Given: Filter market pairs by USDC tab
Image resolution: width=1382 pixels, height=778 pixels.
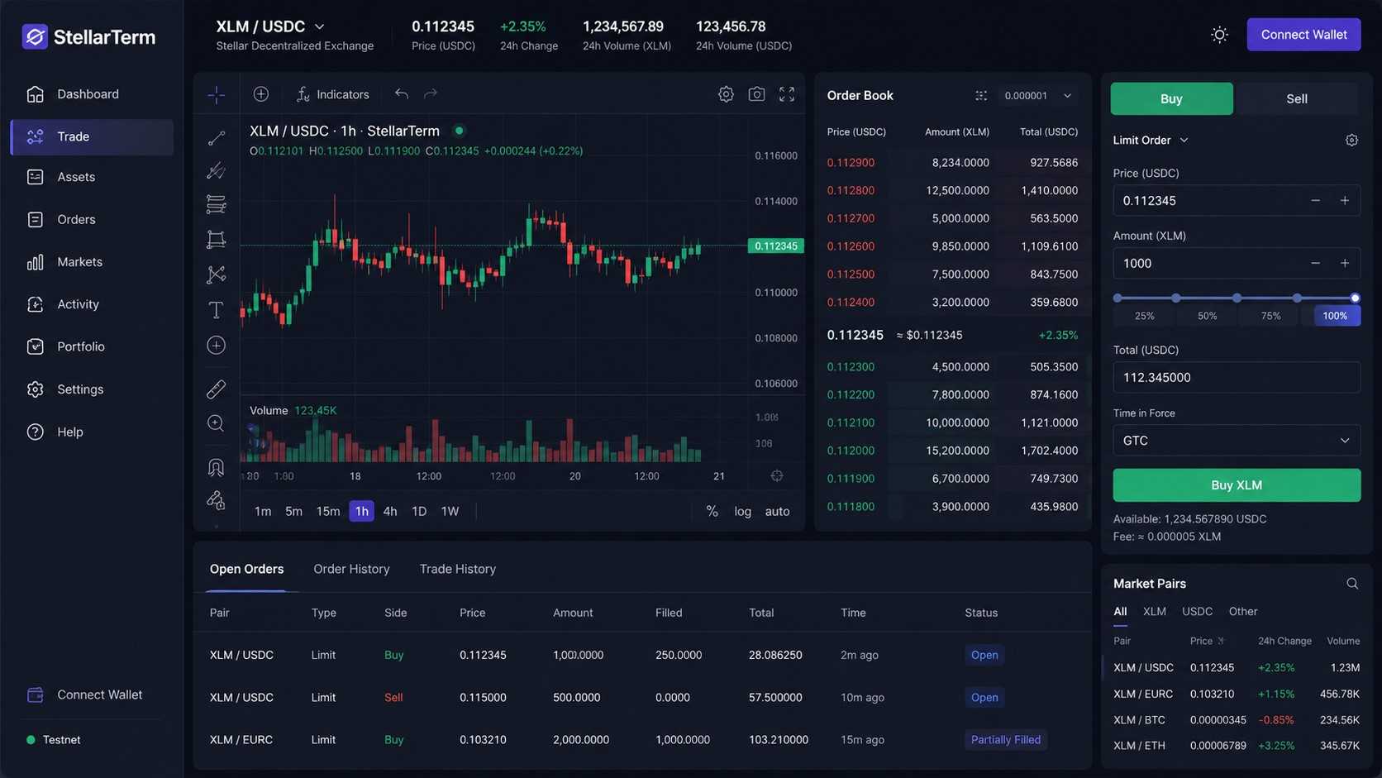Looking at the screenshot, I should click(1197, 612).
